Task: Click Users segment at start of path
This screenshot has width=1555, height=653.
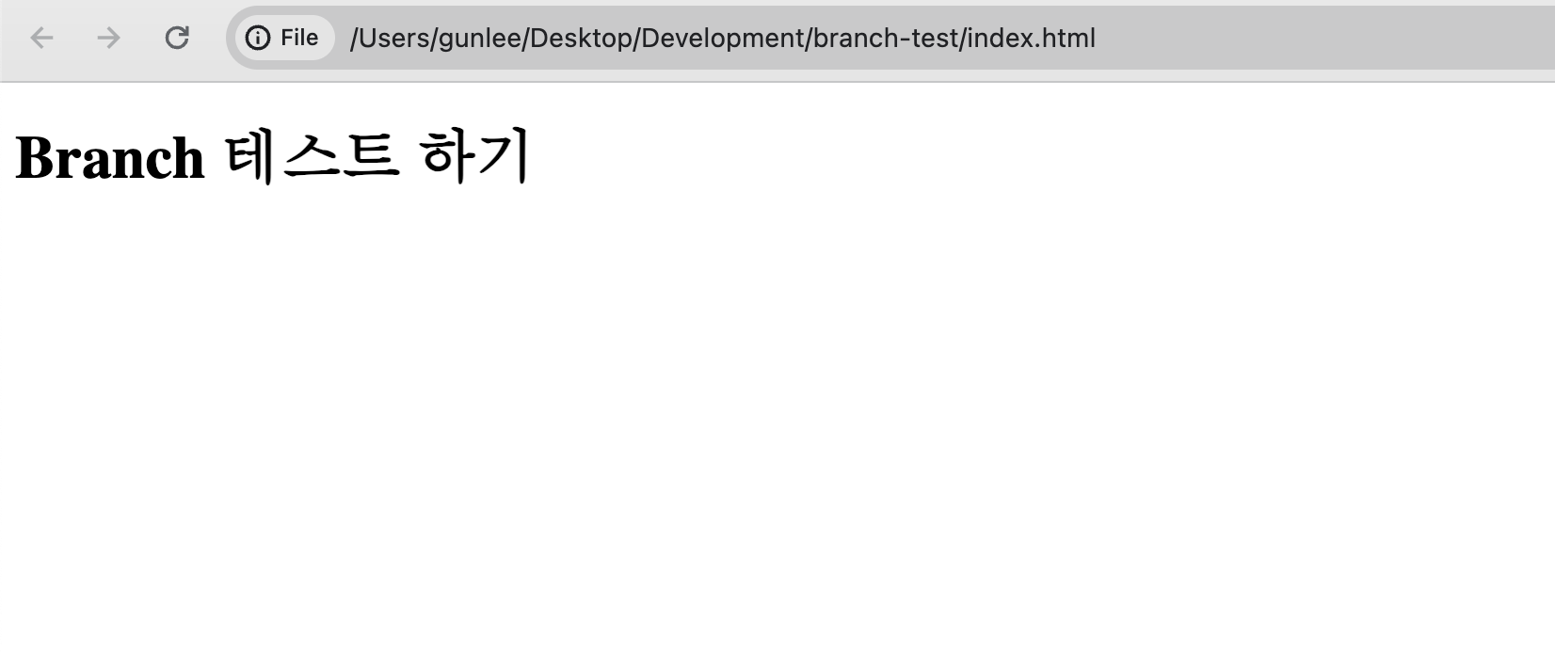Action: click(x=393, y=39)
